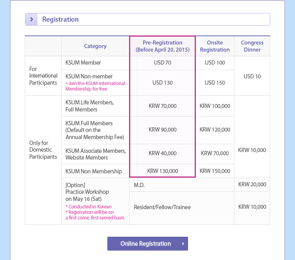Click the chevron icon beside Registration heading
295x260 pixels.
coord(31,19)
